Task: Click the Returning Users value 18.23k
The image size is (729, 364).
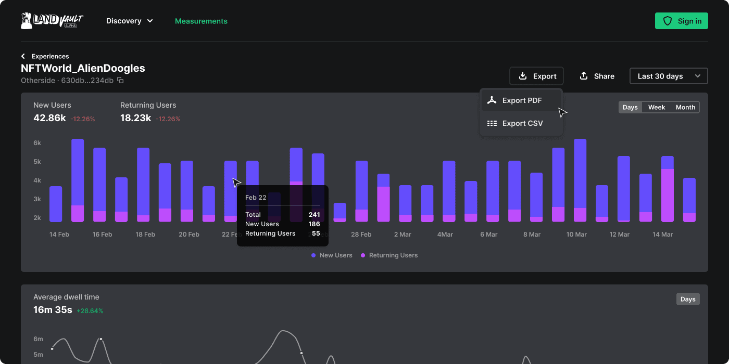Action: pos(135,118)
